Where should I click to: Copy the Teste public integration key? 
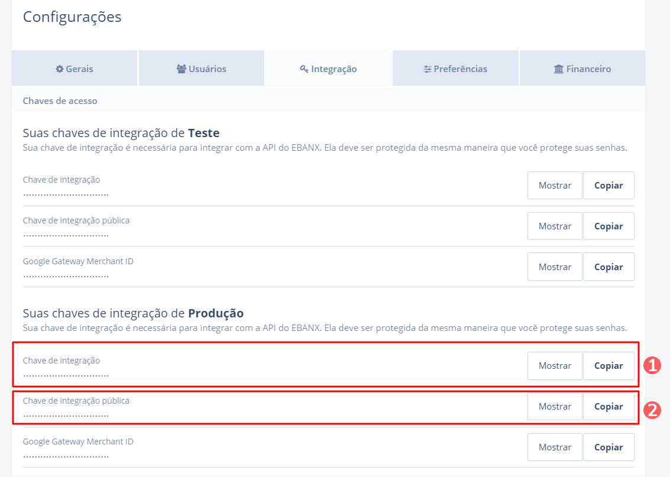(x=608, y=226)
